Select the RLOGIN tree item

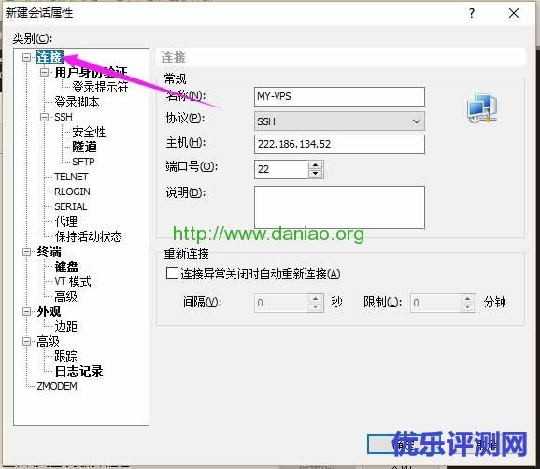point(72,192)
